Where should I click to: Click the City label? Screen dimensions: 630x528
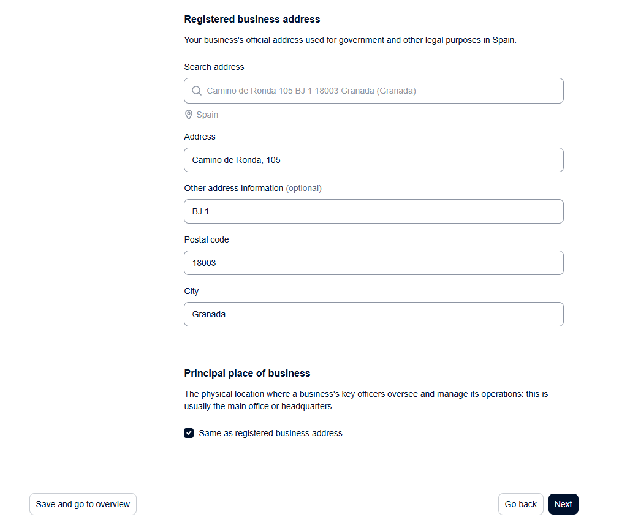191,291
